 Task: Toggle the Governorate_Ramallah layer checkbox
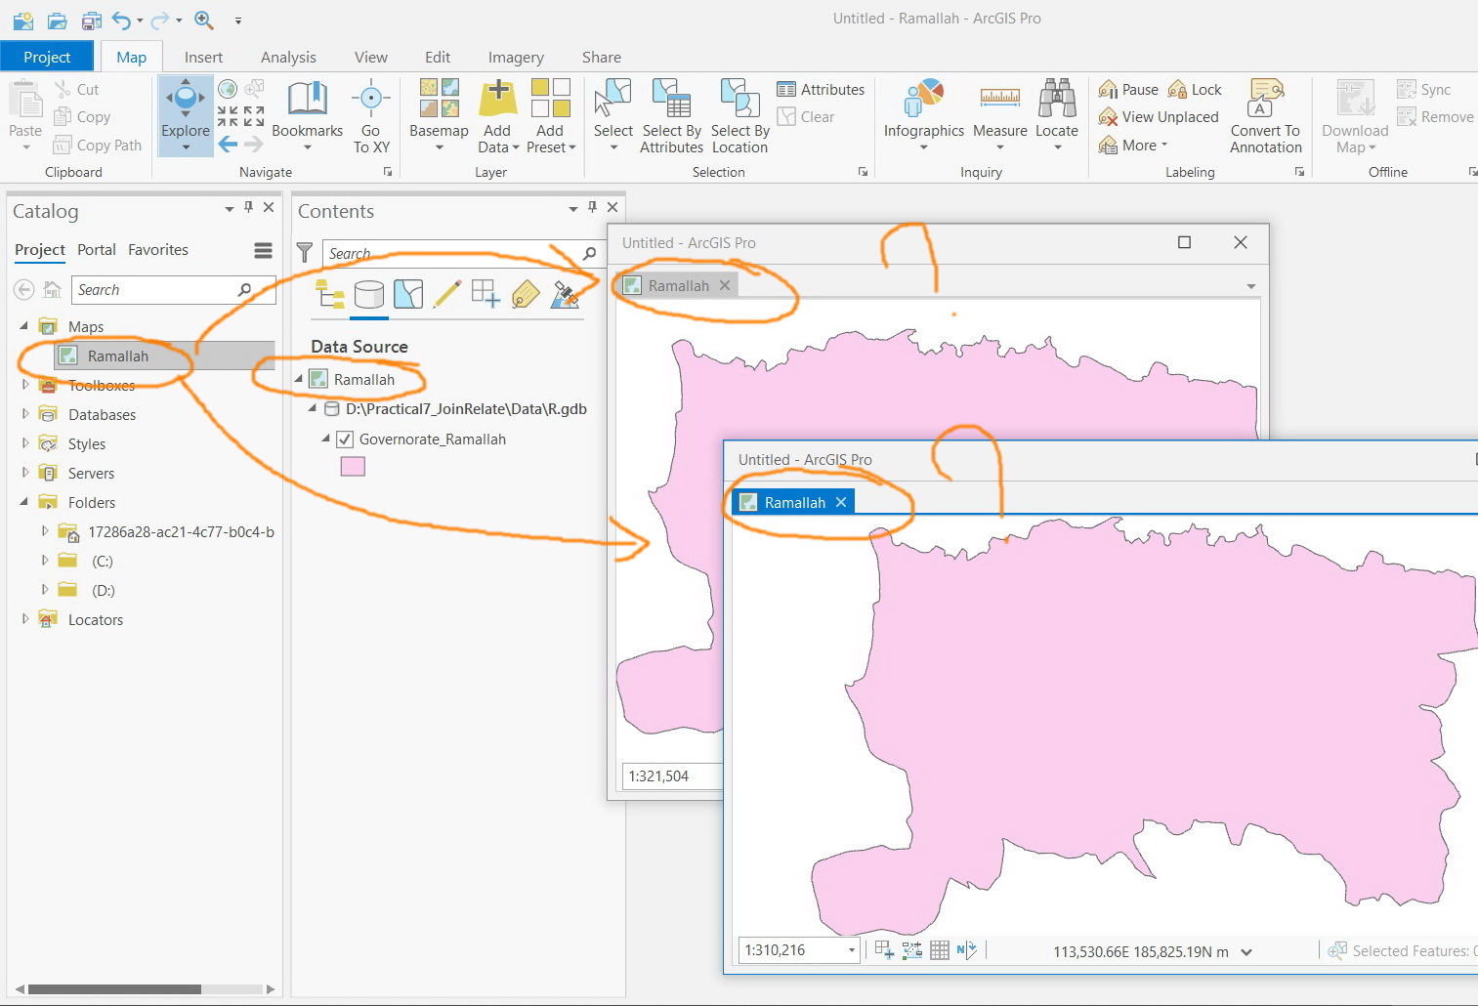point(345,440)
